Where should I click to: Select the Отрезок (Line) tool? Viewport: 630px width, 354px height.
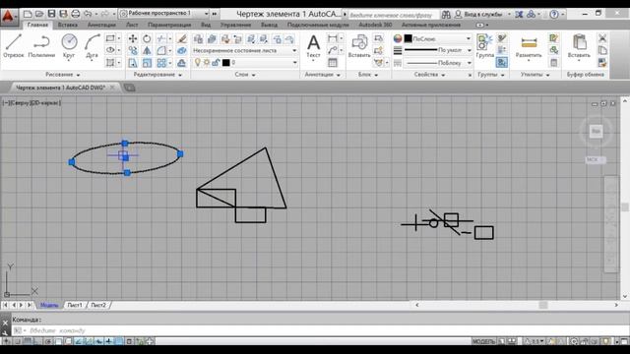14,46
